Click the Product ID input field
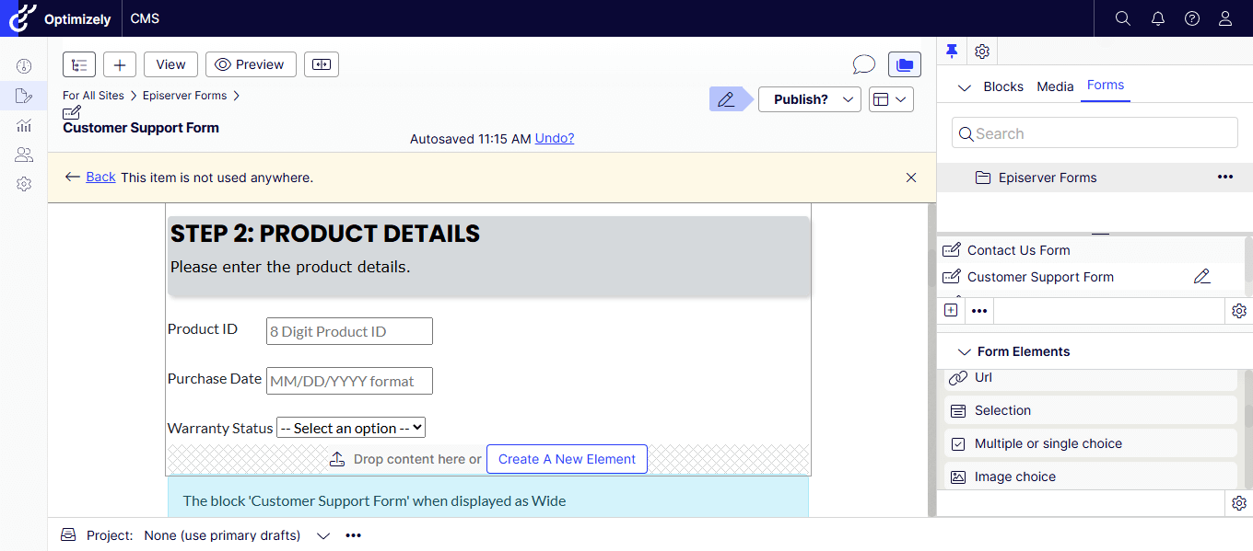Viewport: 1253px width, 551px height. (349, 332)
